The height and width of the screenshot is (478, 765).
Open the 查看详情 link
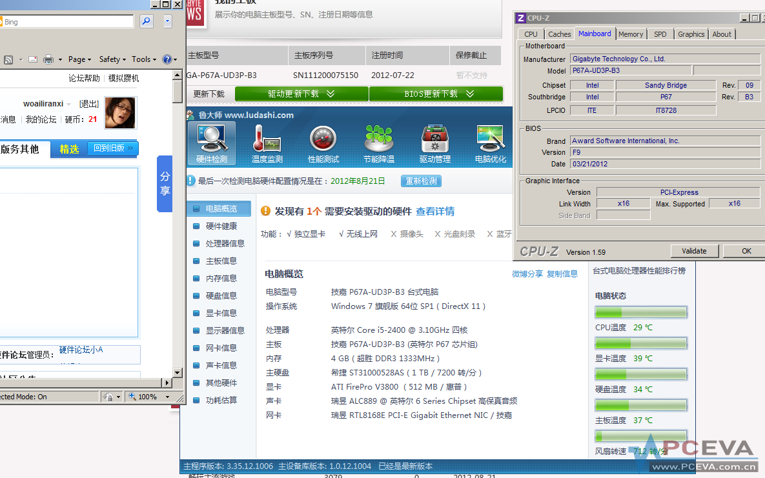tap(435, 211)
